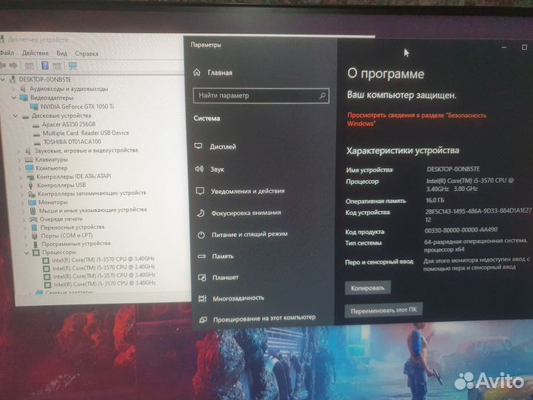Select Контроллеры USB category

(61, 185)
